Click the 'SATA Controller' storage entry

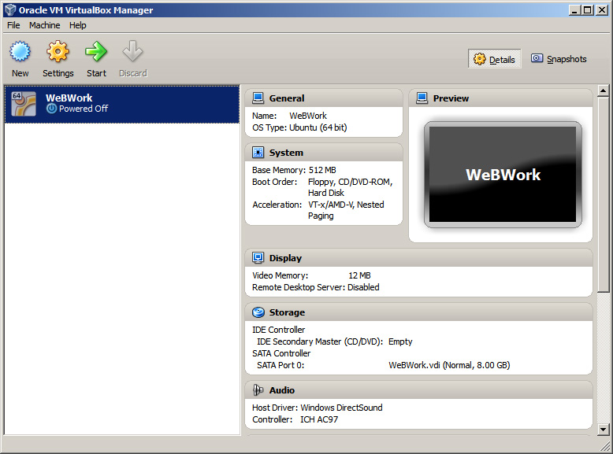coord(281,353)
